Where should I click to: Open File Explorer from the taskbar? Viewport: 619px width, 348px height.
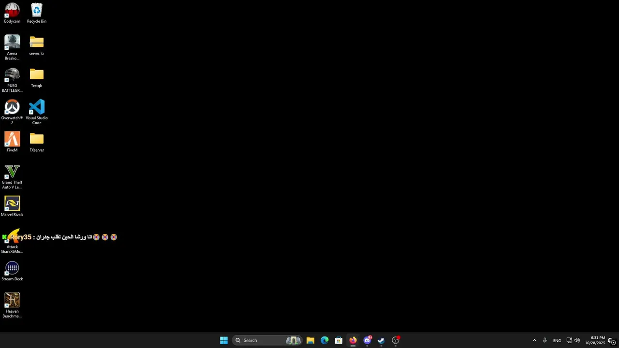(x=310, y=340)
